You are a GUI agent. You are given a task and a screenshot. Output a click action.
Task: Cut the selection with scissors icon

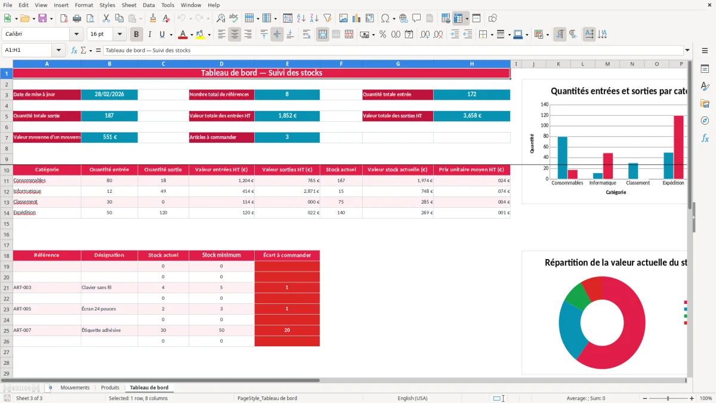pos(106,19)
